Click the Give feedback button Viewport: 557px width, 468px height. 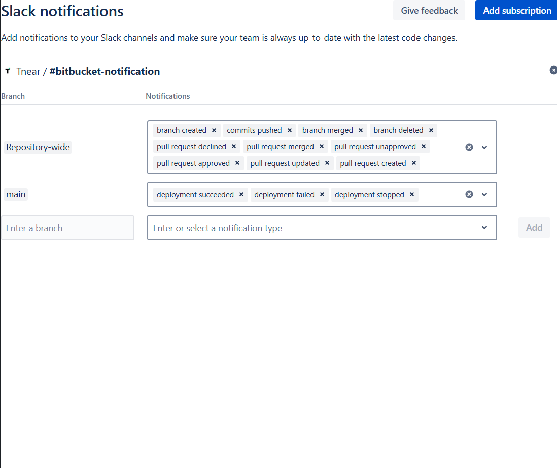tap(429, 10)
